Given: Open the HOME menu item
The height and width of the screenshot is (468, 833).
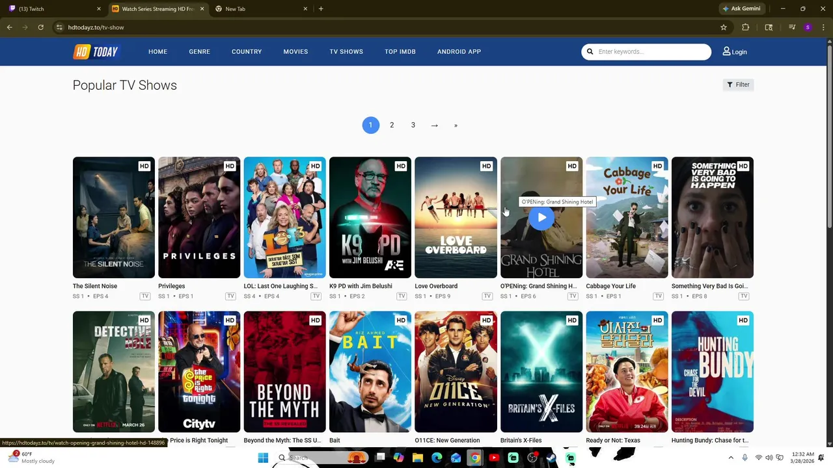Looking at the screenshot, I should [157, 52].
